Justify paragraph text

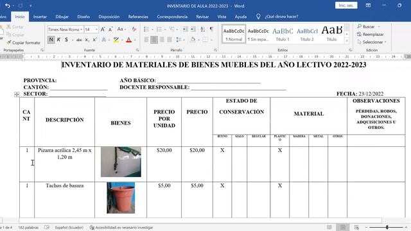(x=170, y=40)
